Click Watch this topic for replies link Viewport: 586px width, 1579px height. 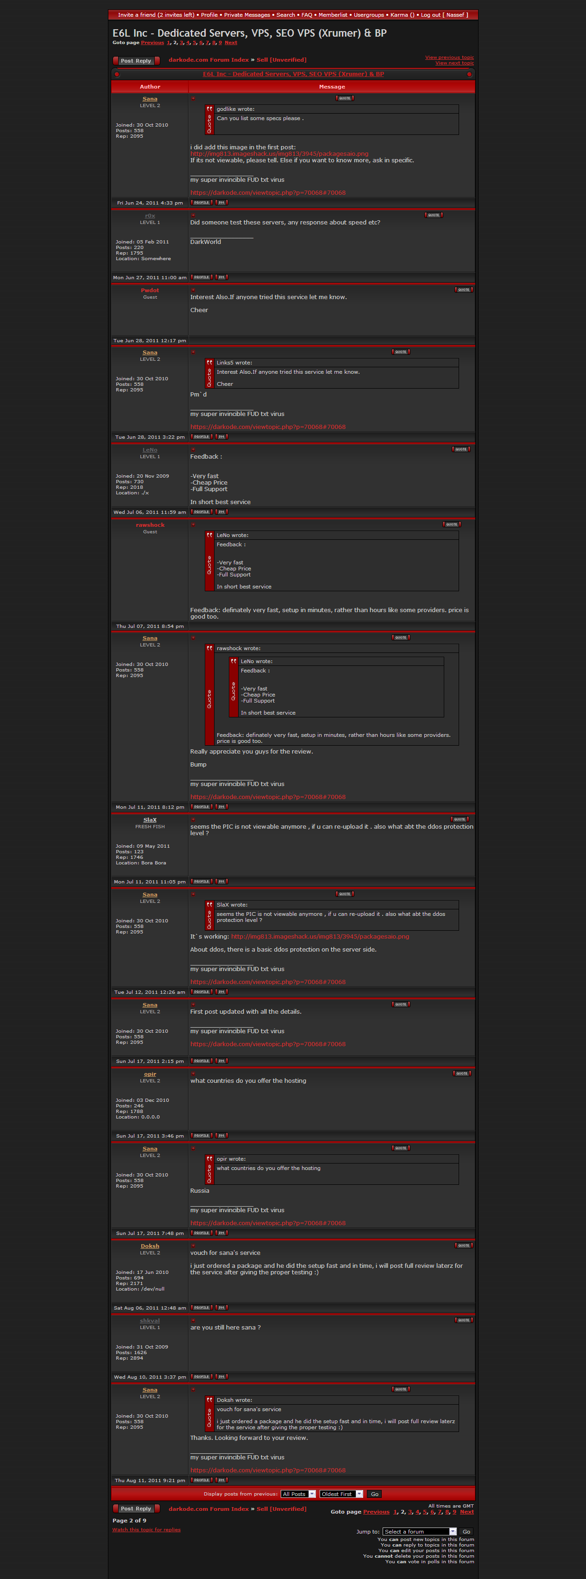coord(146,1529)
